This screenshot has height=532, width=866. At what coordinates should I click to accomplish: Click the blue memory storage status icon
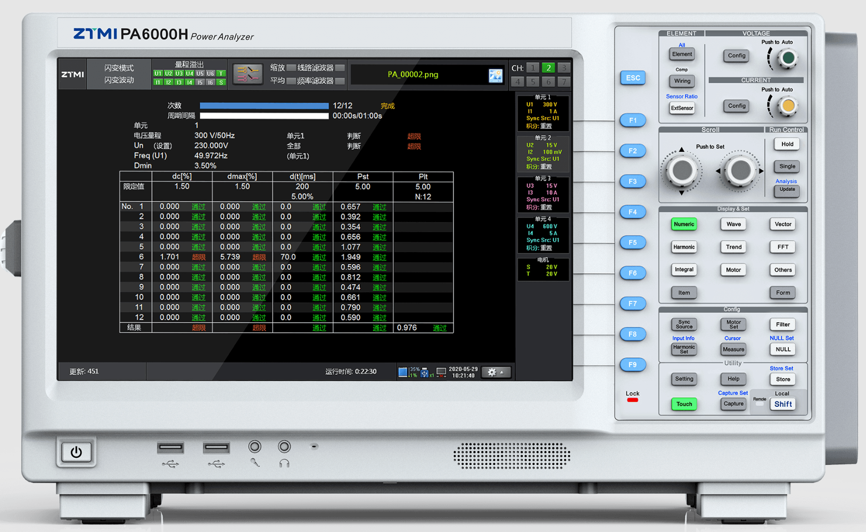403,372
